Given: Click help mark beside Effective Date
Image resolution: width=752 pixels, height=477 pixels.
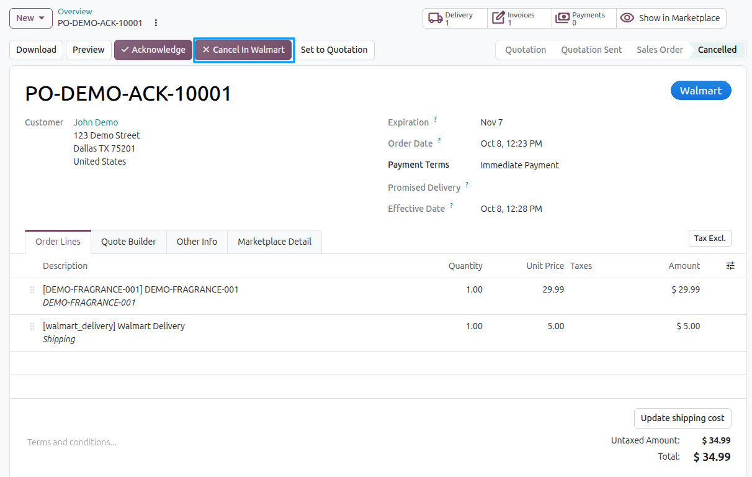Looking at the screenshot, I should coord(452,205).
